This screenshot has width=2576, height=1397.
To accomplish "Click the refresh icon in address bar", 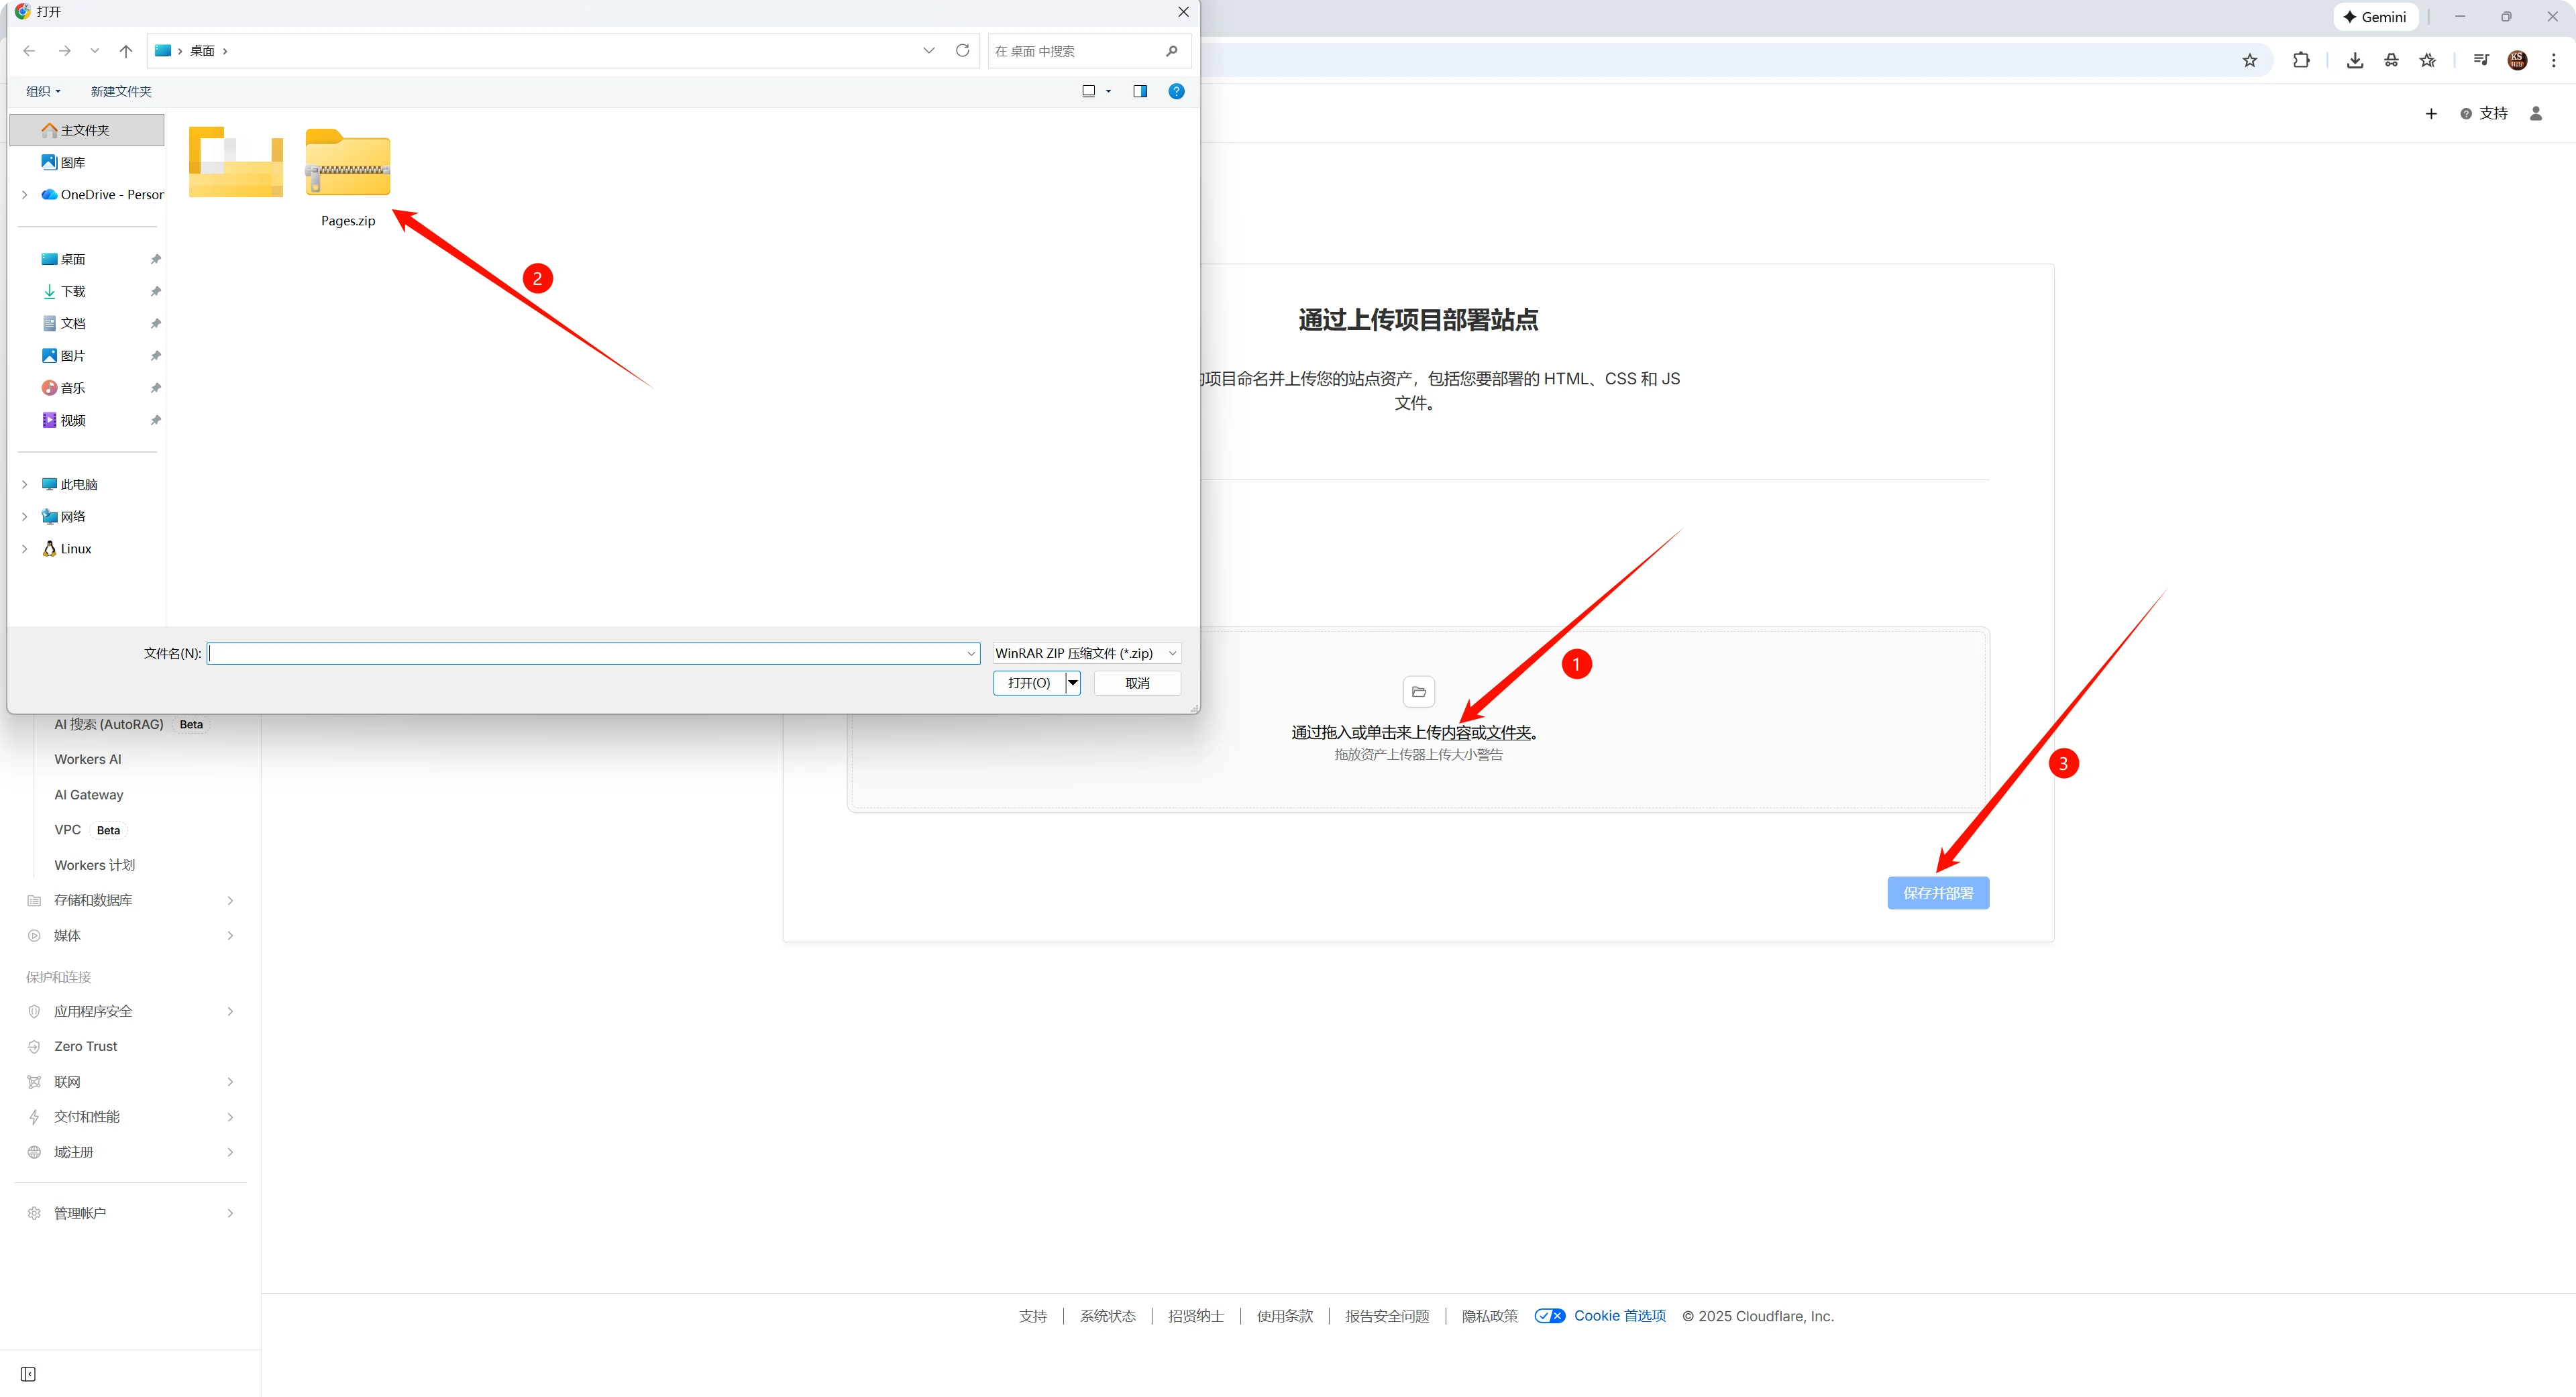I will pyautogui.click(x=962, y=51).
